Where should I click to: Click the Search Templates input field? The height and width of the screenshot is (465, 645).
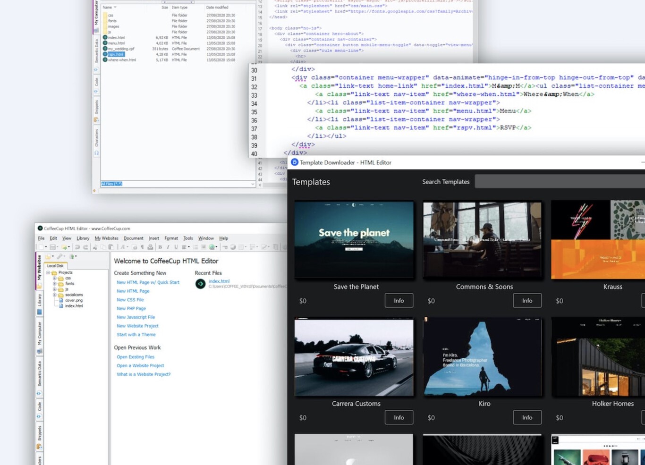(x=557, y=181)
